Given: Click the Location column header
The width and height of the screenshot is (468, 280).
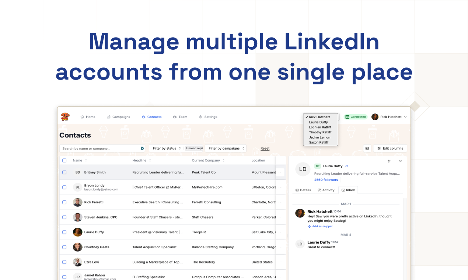Looking at the screenshot, I should [x=258, y=161].
